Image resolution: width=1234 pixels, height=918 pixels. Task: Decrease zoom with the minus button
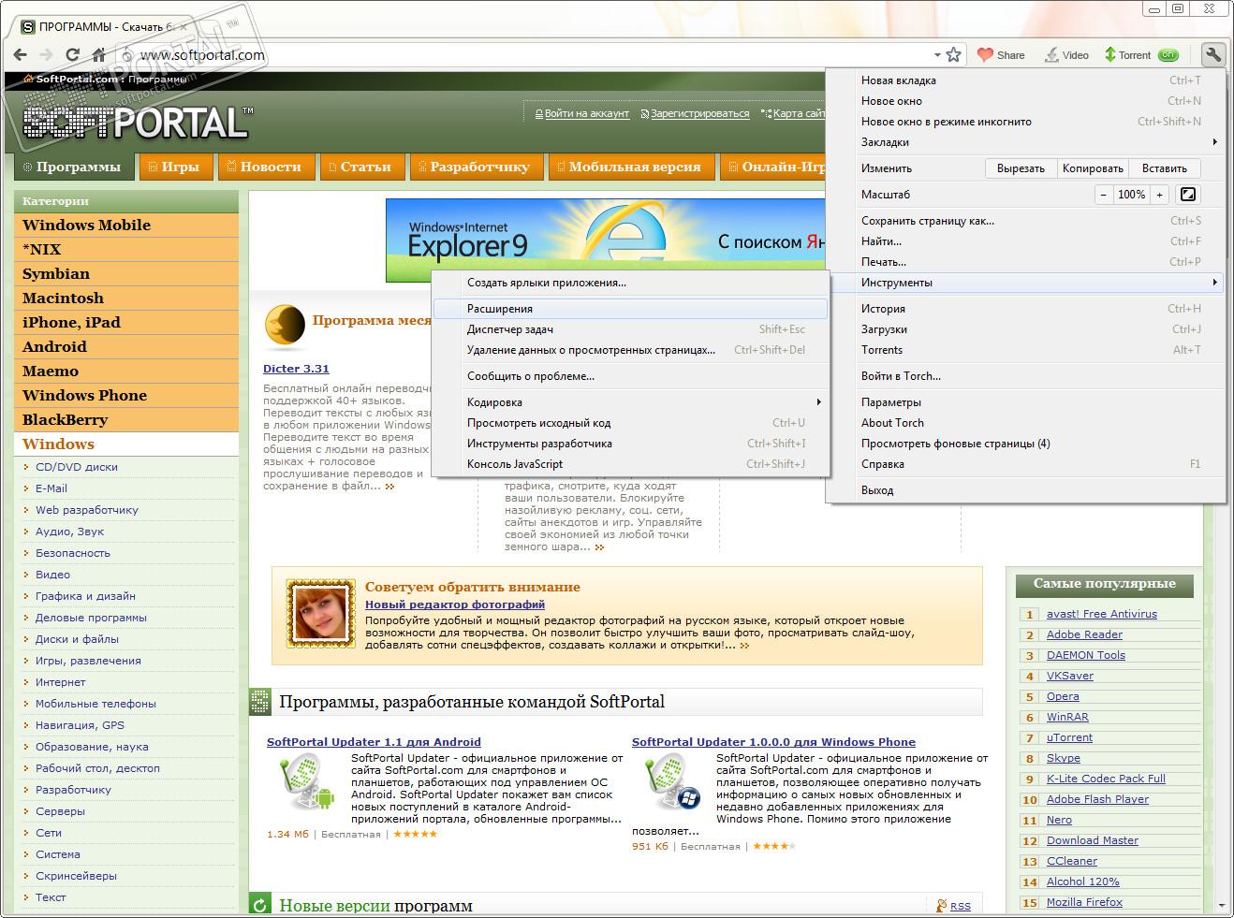1104,195
